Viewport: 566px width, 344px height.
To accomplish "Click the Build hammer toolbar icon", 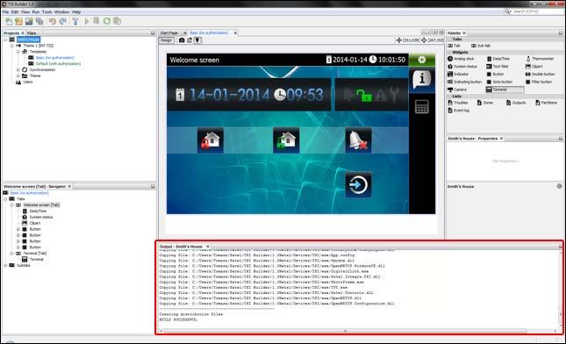I will (75, 21).
